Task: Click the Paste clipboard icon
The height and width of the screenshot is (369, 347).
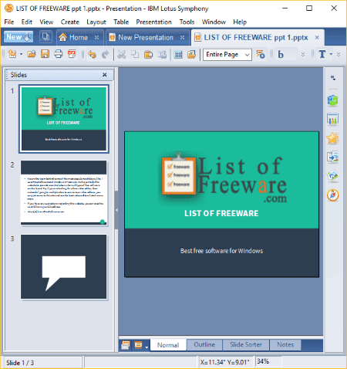Action: click(148, 54)
